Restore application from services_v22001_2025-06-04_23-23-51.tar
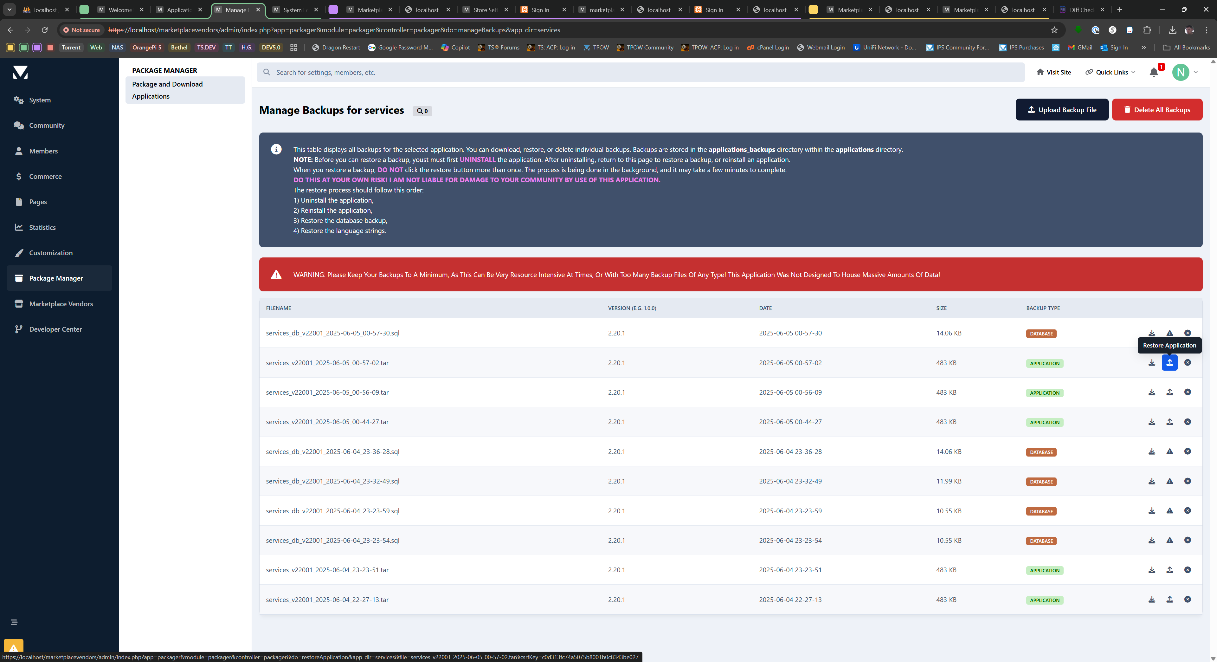1217x662 pixels. tap(1170, 570)
